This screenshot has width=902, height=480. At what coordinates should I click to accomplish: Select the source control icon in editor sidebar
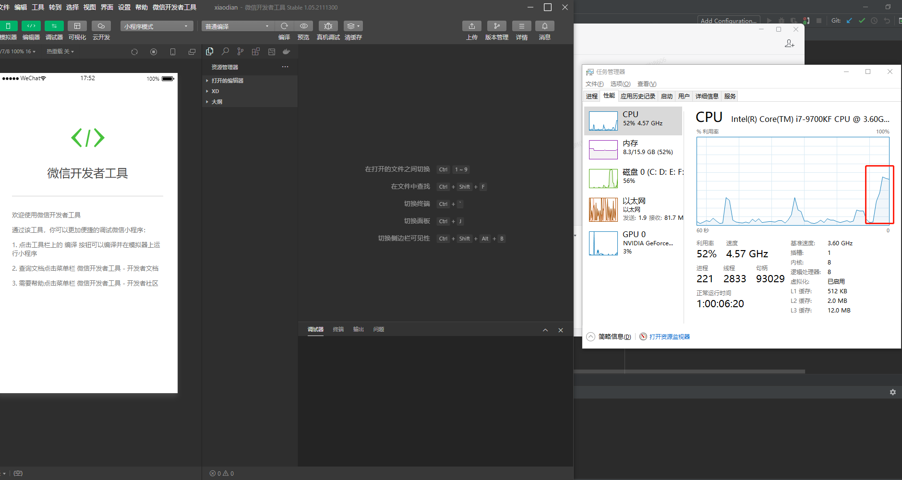tap(241, 51)
